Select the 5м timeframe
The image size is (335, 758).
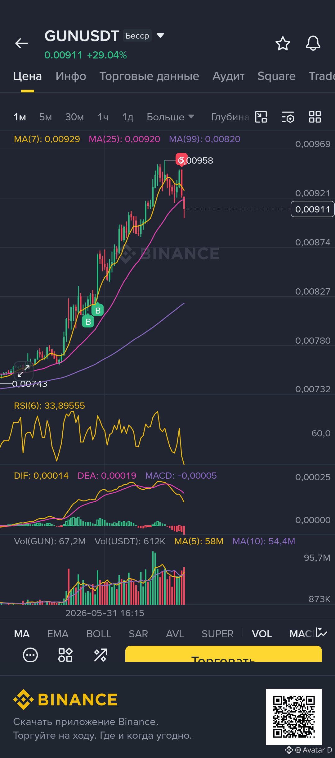pos(45,117)
